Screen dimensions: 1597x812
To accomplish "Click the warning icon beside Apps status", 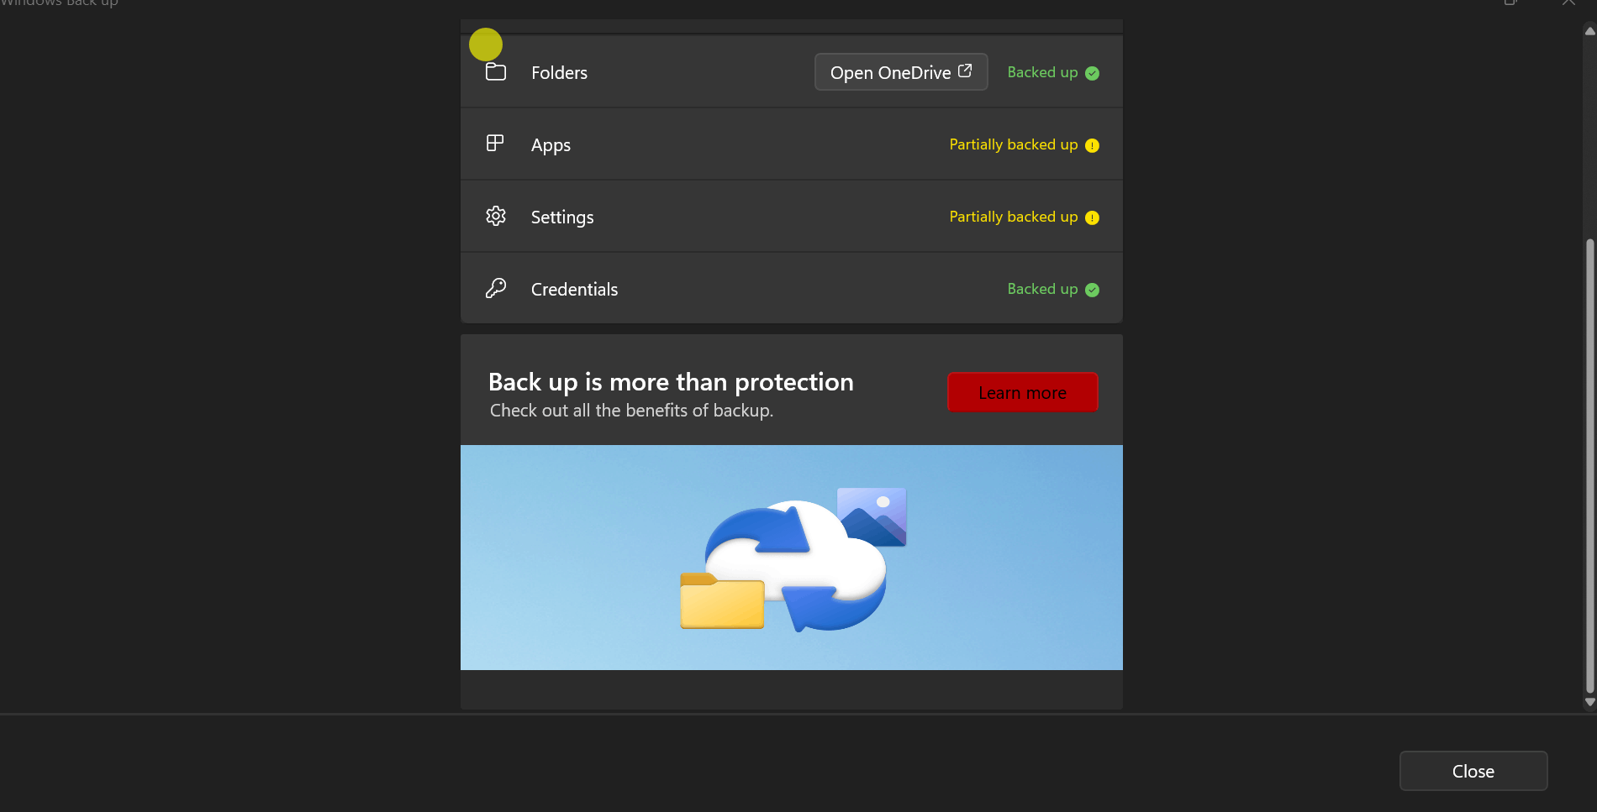I will pyautogui.click(x=1091, y=145).
